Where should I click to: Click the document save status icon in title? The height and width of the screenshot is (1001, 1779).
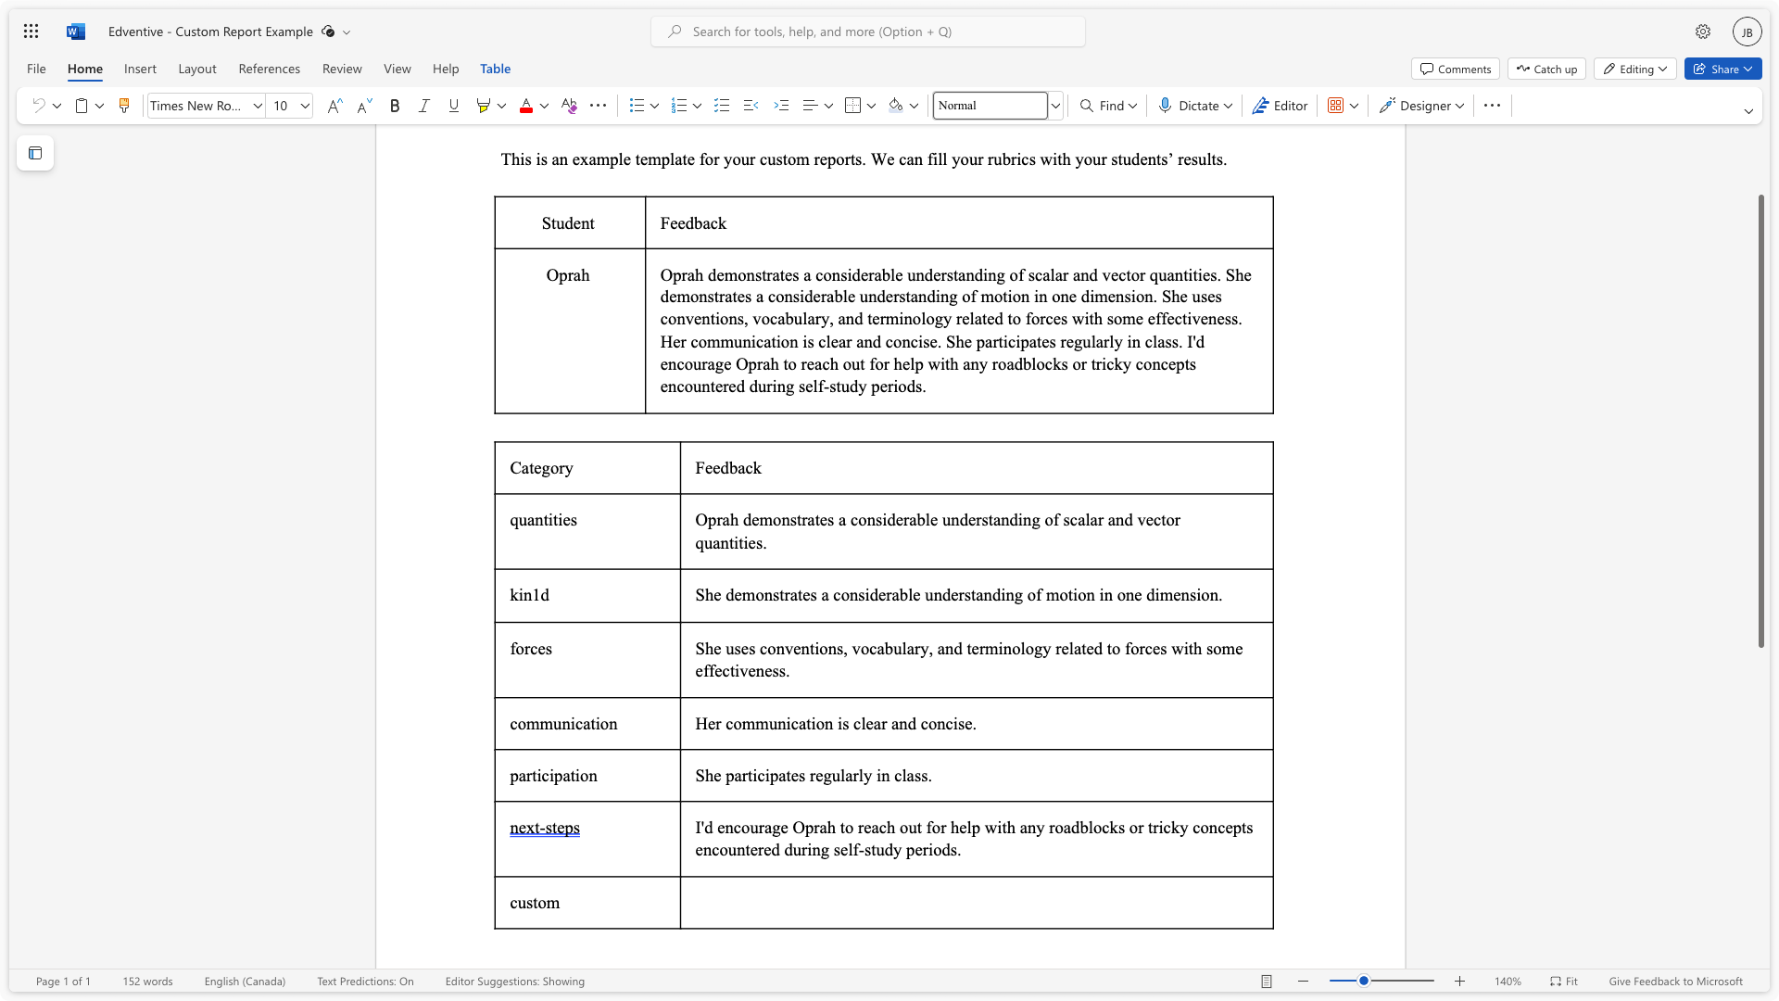328,32
